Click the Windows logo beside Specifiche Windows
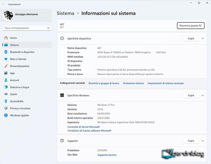This screenshot has width=211, height=164. [62, 95]
